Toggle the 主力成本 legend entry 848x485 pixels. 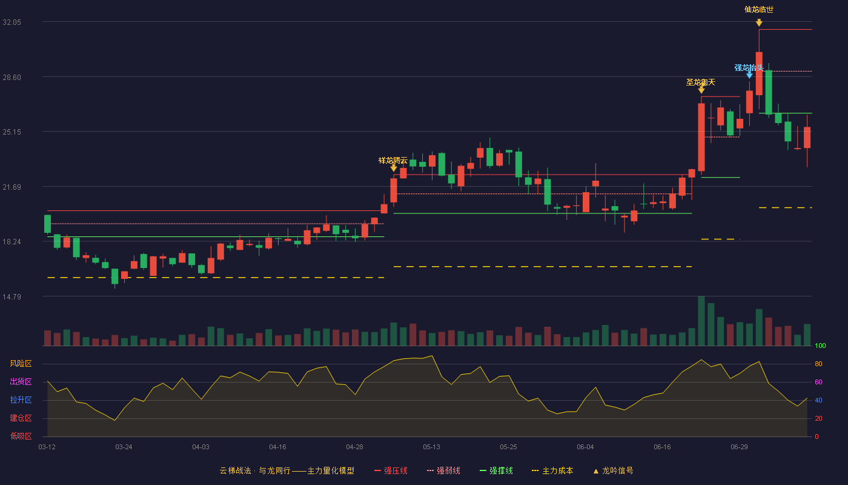tap(552, 470)
